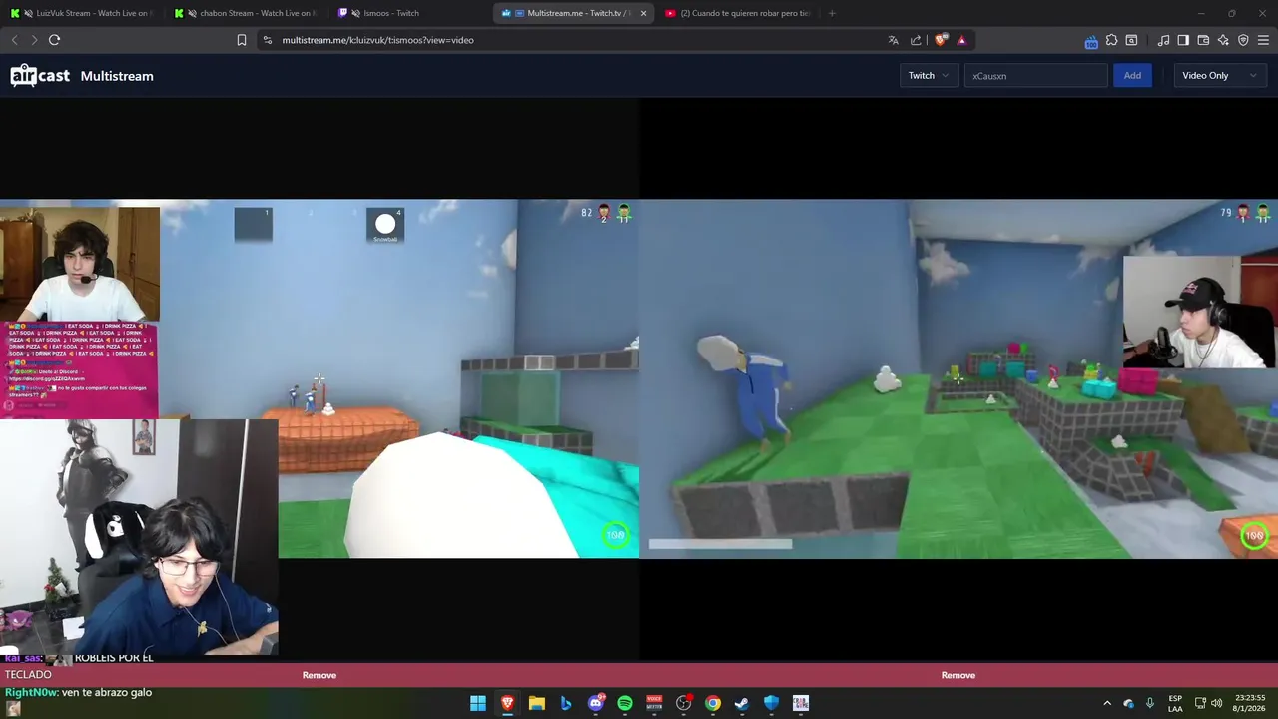Remove the right stream
The image size is (1278, 719).
click(x=958, y=675)
